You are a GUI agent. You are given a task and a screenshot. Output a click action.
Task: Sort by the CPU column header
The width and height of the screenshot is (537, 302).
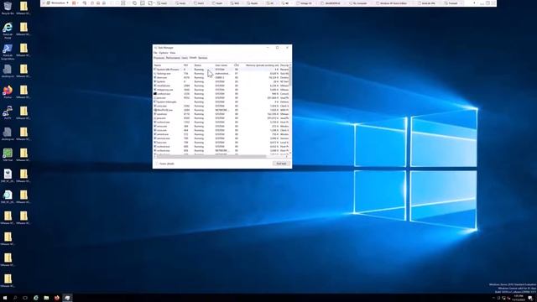[237, 65]
